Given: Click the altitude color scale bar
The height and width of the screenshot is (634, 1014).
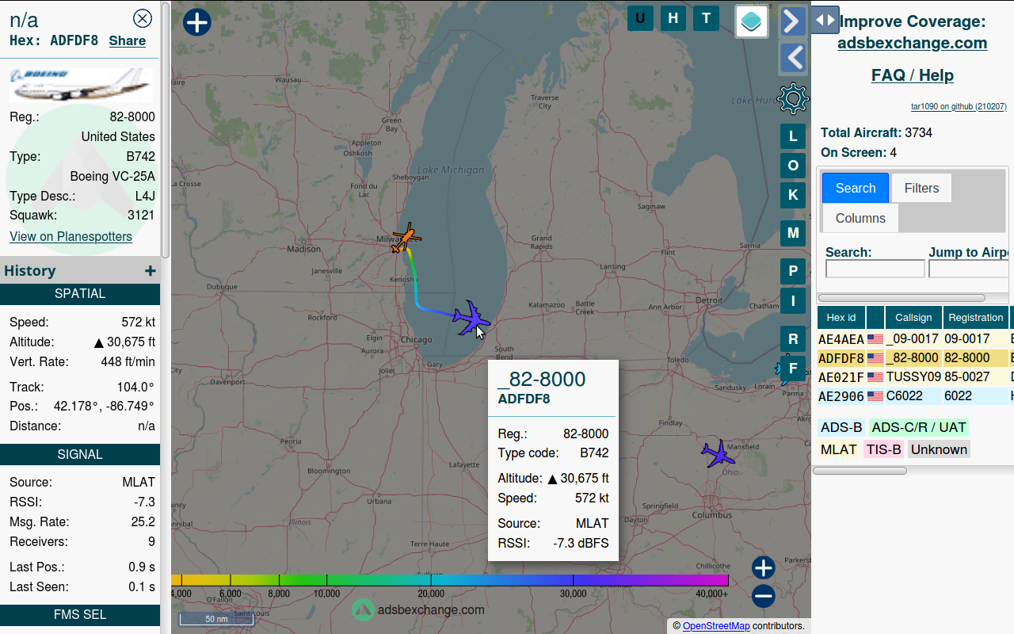Looking at the screenshot, I should coord(450,580).
